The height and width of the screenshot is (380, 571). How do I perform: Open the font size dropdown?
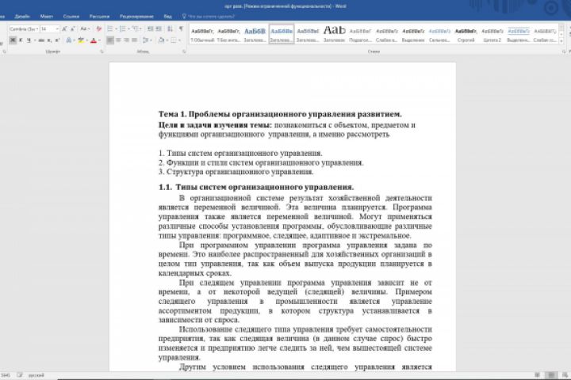(x=57, y=28)
